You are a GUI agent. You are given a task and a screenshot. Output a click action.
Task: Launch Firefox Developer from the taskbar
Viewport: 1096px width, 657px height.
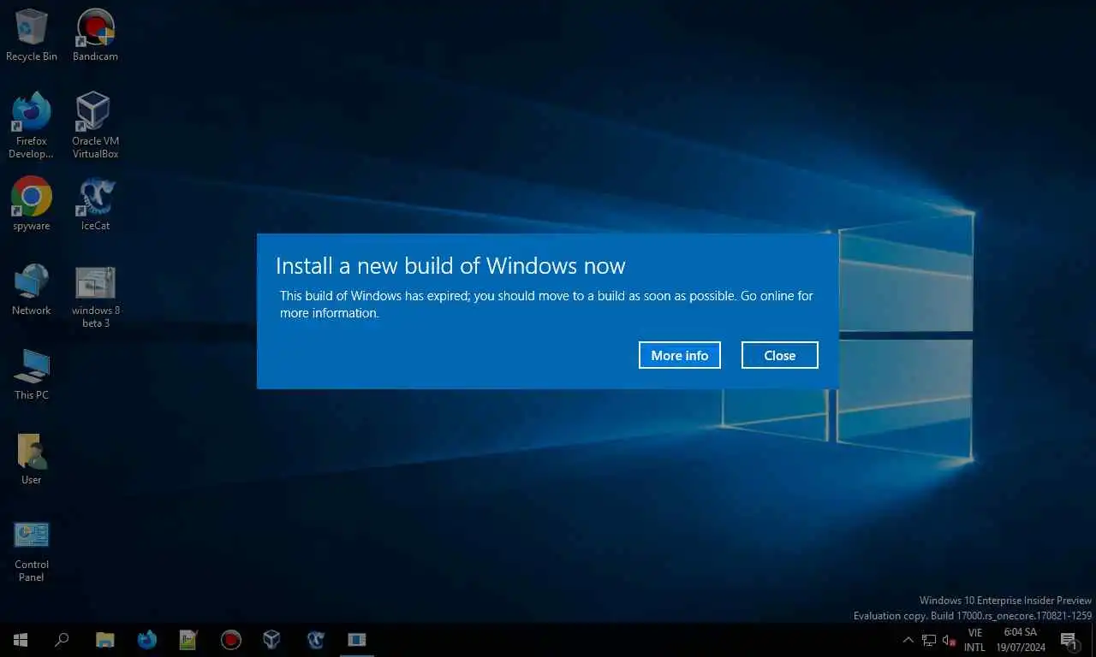click(x=147, y=639)
